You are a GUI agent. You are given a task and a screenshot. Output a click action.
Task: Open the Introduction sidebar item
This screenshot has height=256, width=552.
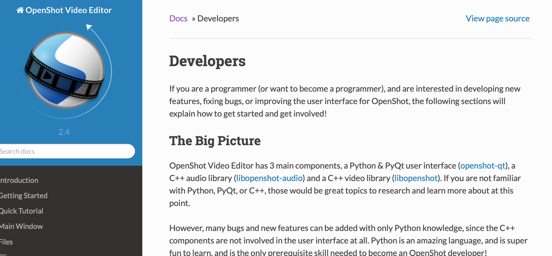[x=19, y=180]
